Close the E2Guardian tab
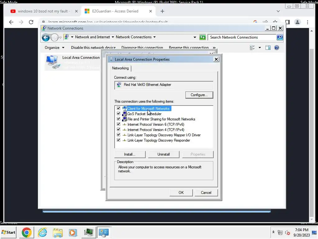The width and height of the screenshot is (318, 239). click(x=151, y=11)
